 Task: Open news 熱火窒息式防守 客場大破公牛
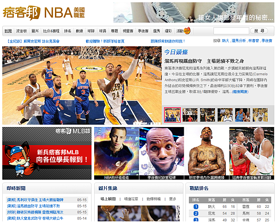click(35, 218)
